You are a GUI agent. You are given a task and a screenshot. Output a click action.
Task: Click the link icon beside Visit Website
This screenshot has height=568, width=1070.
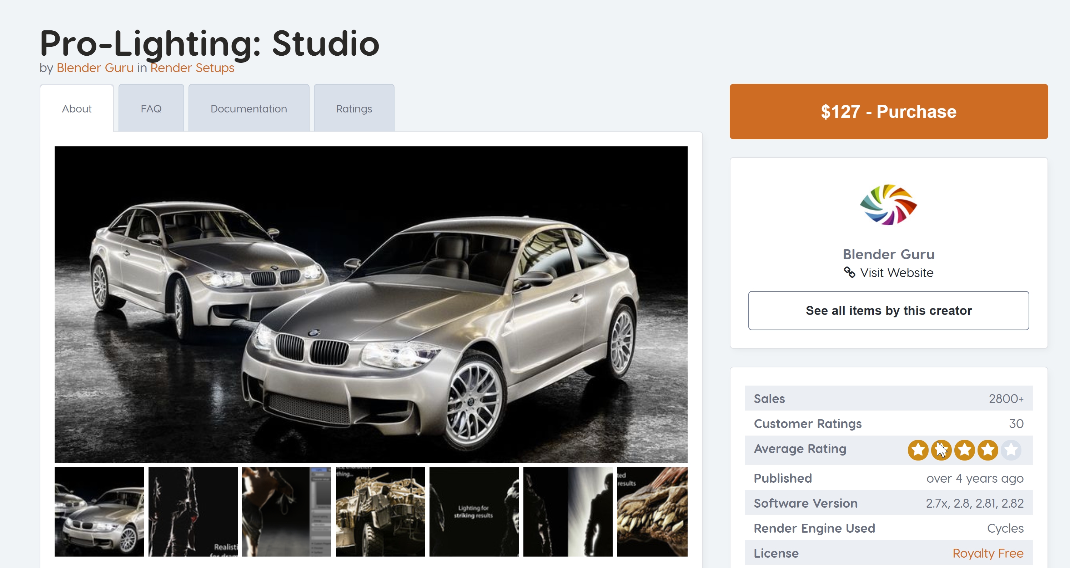coord(849,272)
